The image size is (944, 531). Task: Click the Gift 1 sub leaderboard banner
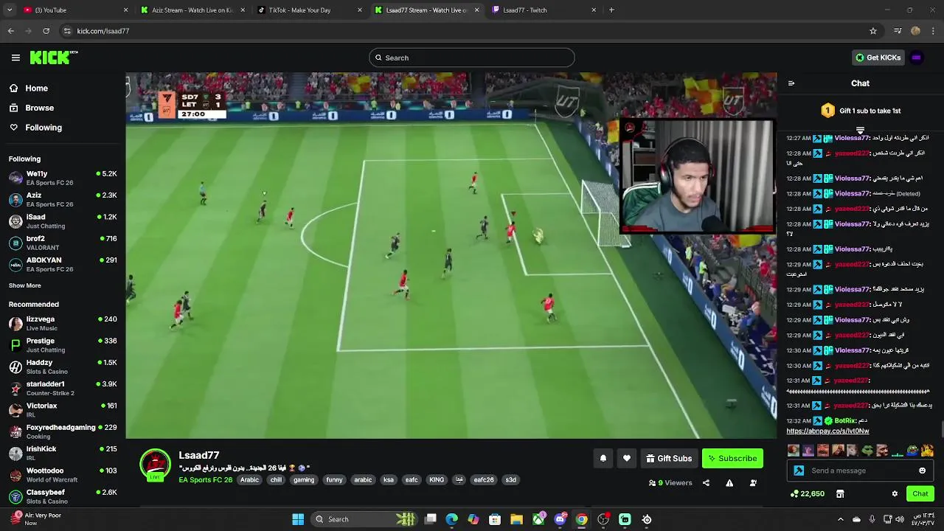tap(861, 111)
